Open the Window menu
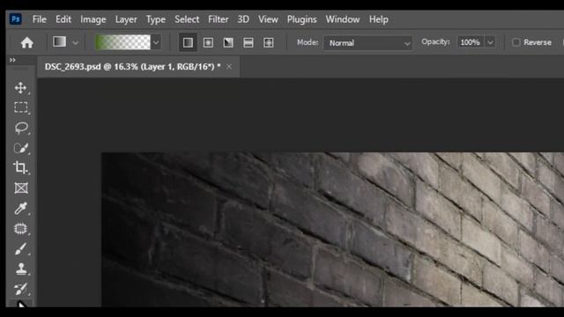Screen dimensions: 564x317 [x=343, y=19]
